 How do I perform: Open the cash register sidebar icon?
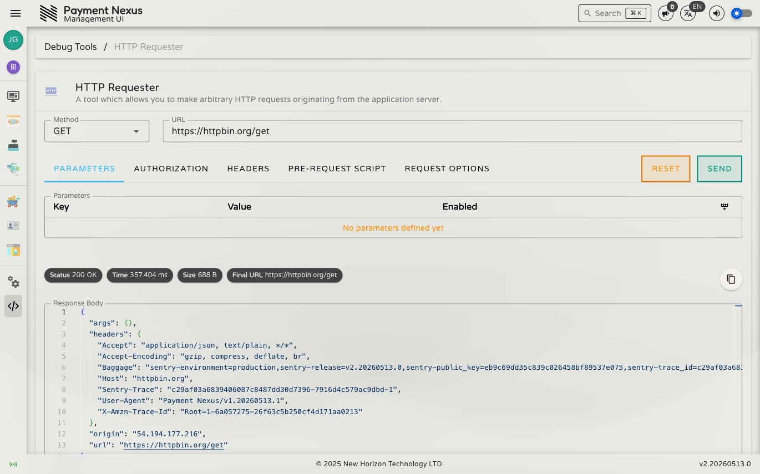(13, 145)
